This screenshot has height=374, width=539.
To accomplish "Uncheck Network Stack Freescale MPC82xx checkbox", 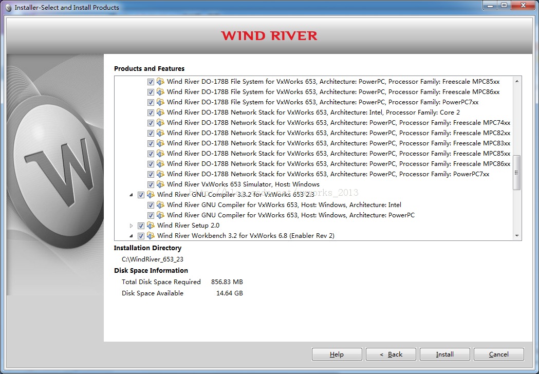I will pyautogui.click(x=151, y=133).
